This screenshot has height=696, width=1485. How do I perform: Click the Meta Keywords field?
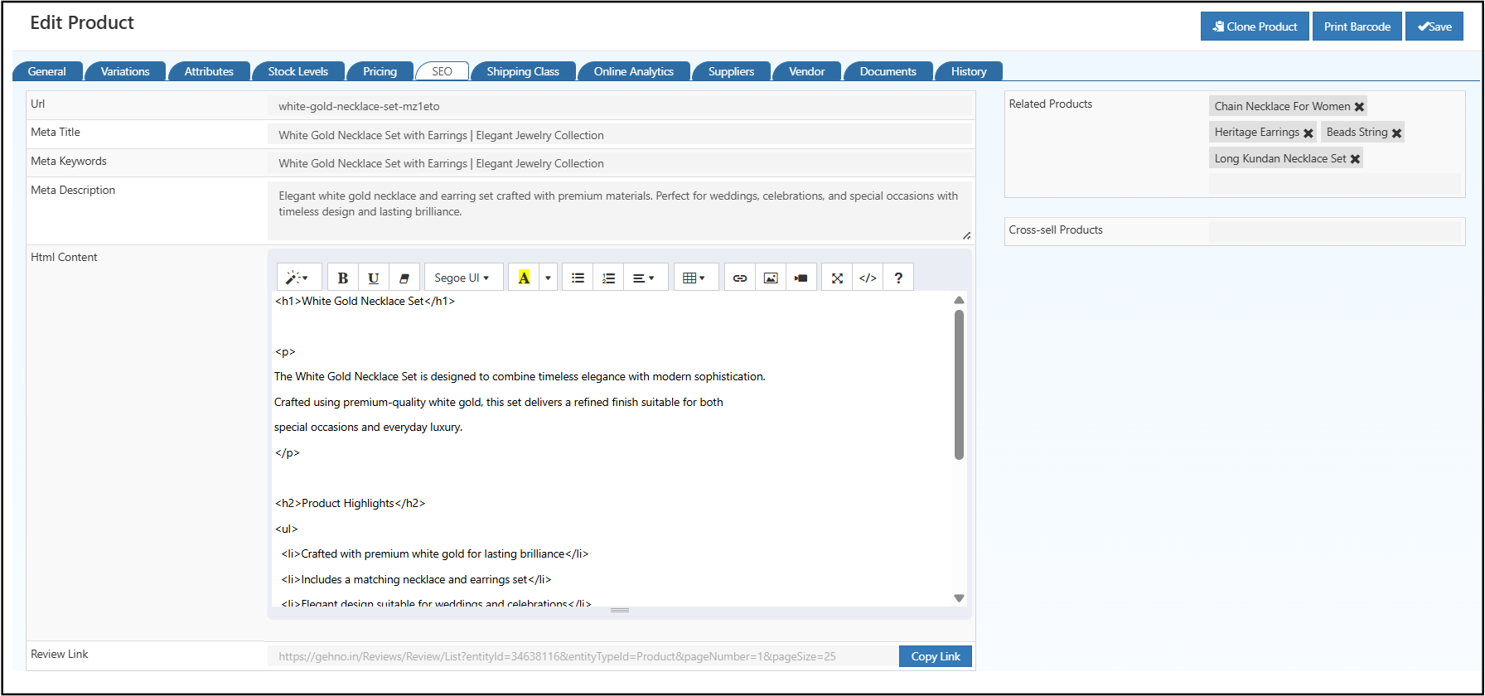619,163
